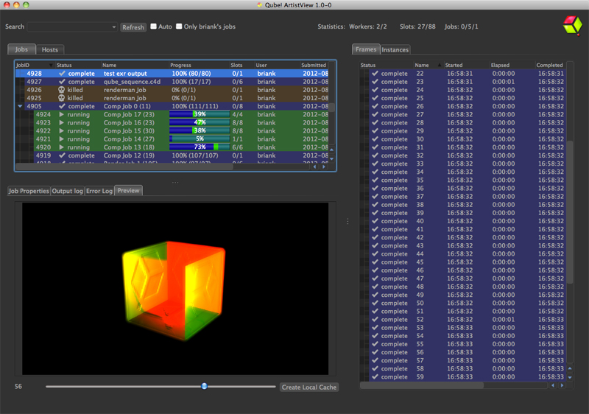
Task: Click the running play icon of job 4923
Action: (x=61, y=122)
